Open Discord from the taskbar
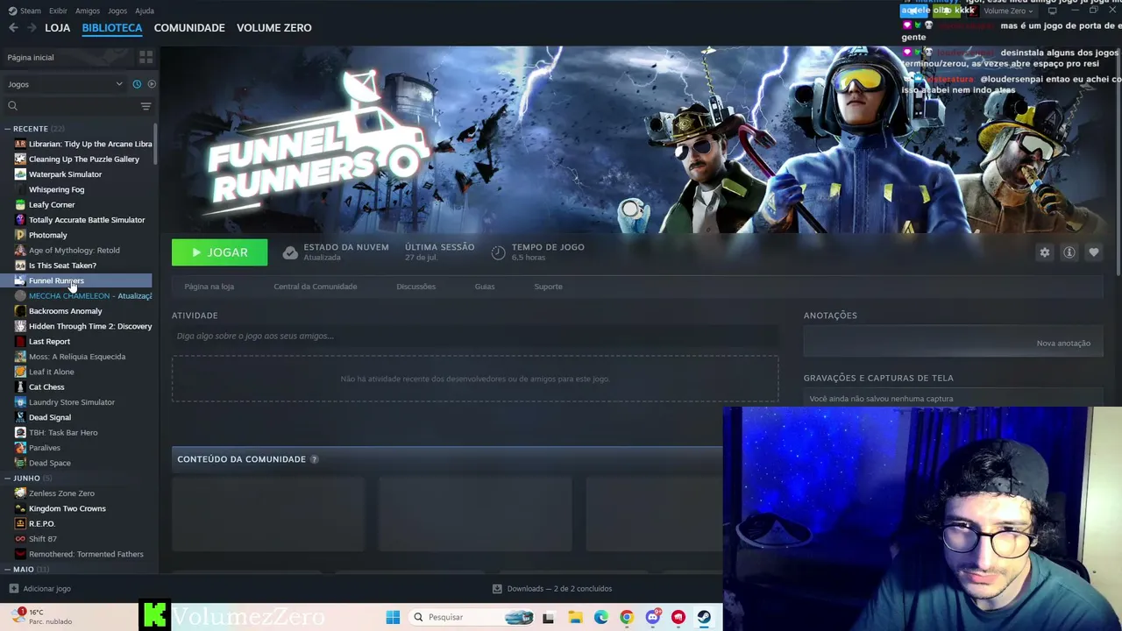This screenshot has width=1122, height=631. [x=652, y=617]
